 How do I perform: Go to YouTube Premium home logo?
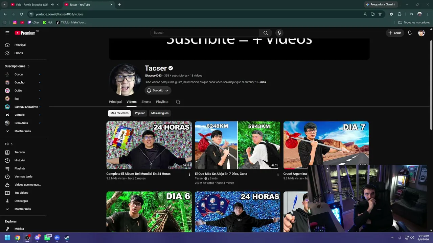25,33
